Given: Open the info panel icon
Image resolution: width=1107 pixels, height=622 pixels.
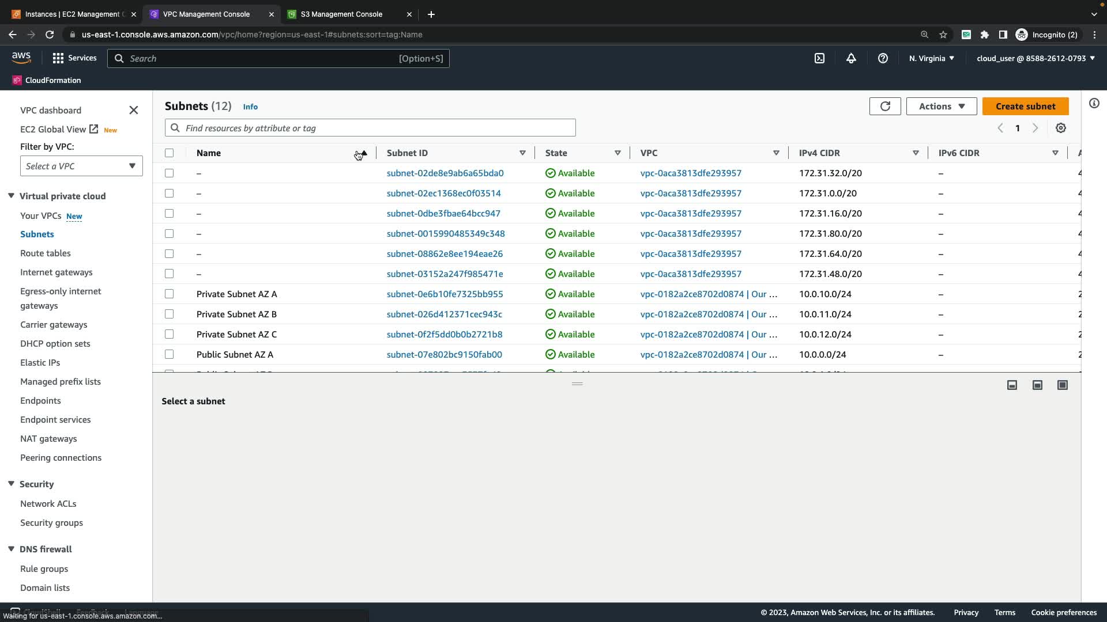Looking at the screenshot, I should click(x=1094, y=103).
